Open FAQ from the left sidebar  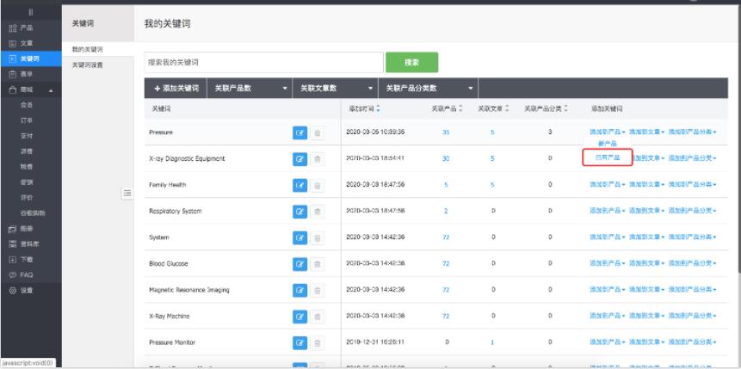click(26, 274)
